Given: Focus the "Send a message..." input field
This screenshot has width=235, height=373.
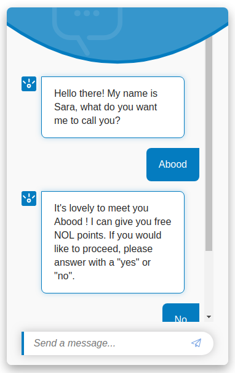Looking at the screenshot, I should 117,343.
